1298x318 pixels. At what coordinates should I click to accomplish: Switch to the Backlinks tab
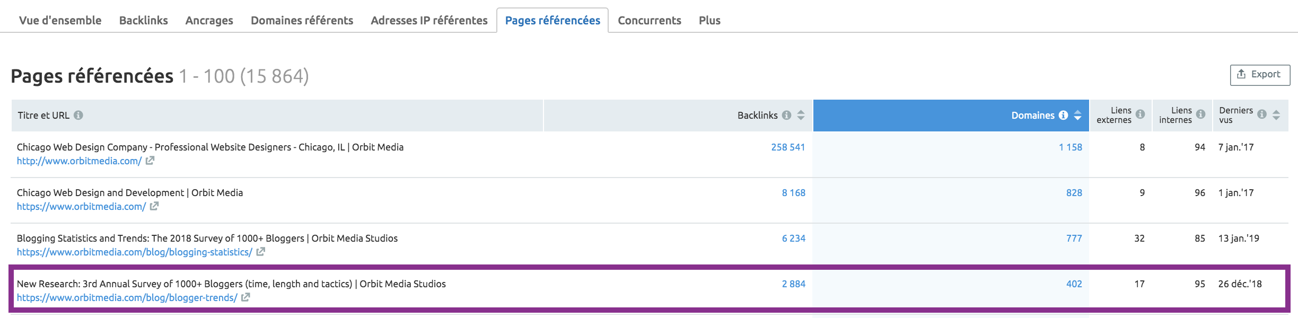click(143, 20)
